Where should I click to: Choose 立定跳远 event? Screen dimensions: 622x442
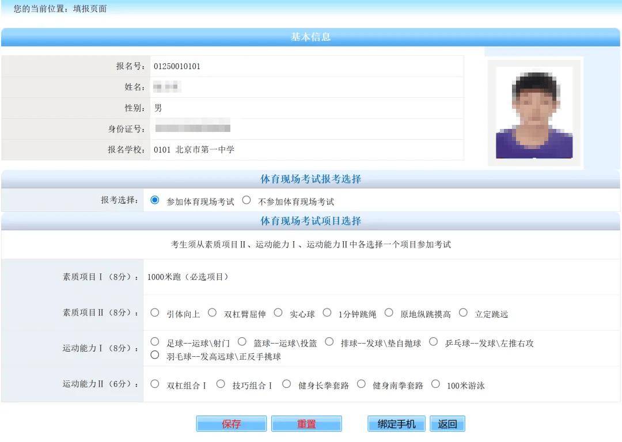click(463, 312)
